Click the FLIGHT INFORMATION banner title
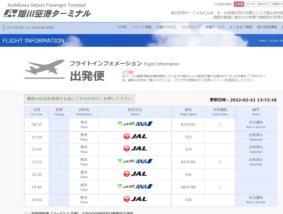 tap(33, 41)
